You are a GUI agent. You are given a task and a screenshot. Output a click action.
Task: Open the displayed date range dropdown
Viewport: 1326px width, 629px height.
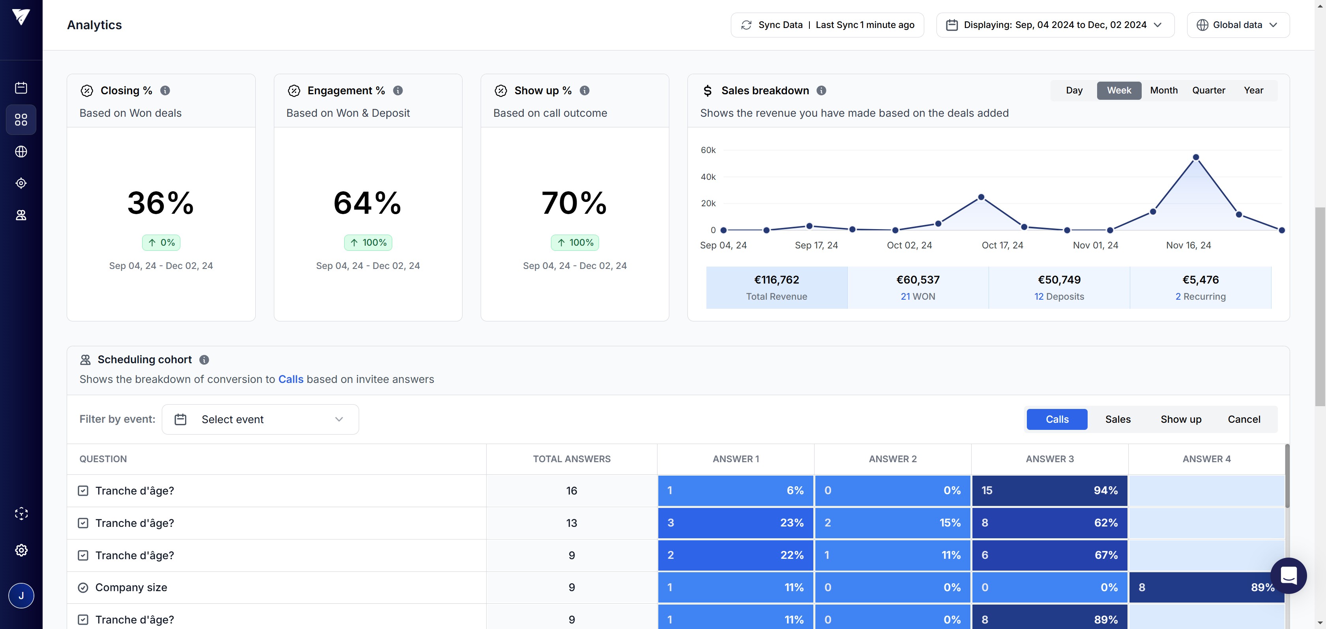tap(1055, 25)
